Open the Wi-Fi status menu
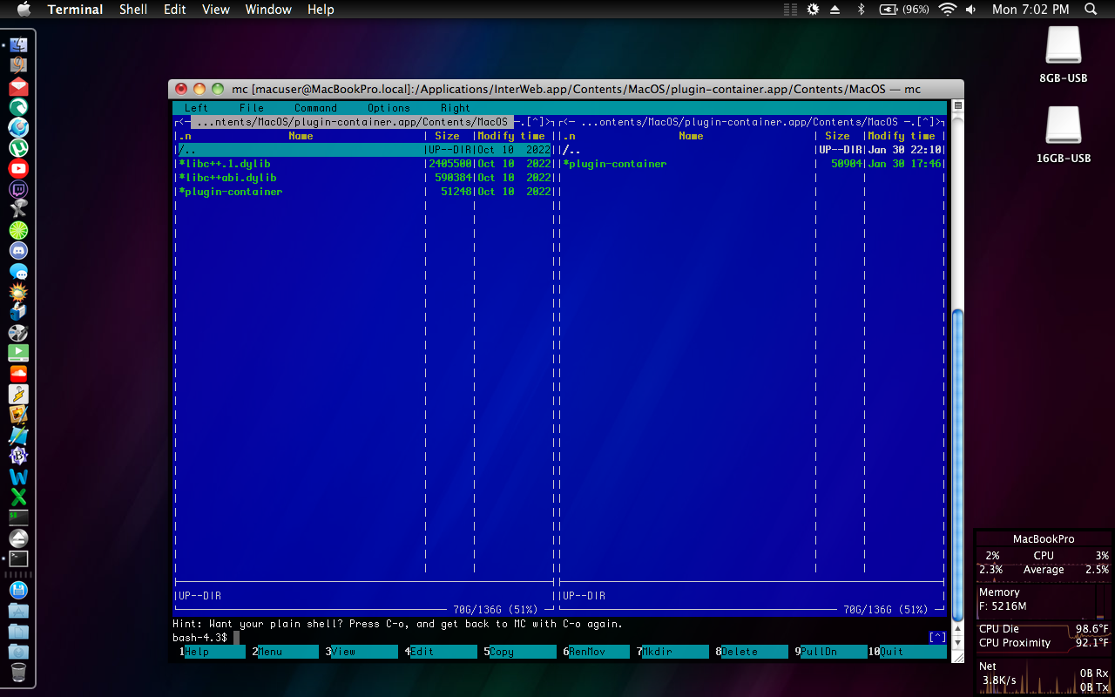 click(948, 10)
